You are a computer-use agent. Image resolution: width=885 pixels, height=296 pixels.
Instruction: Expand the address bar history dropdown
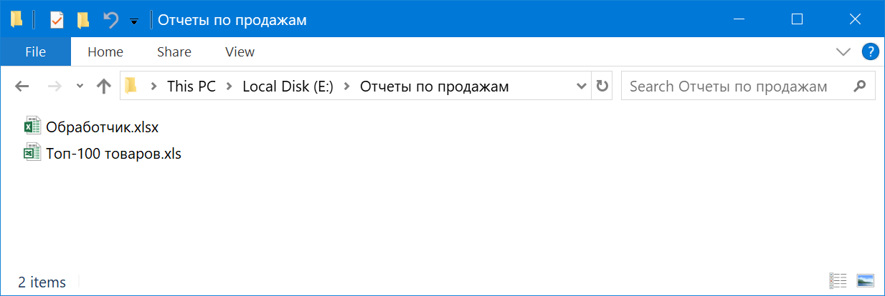[582, 87]
